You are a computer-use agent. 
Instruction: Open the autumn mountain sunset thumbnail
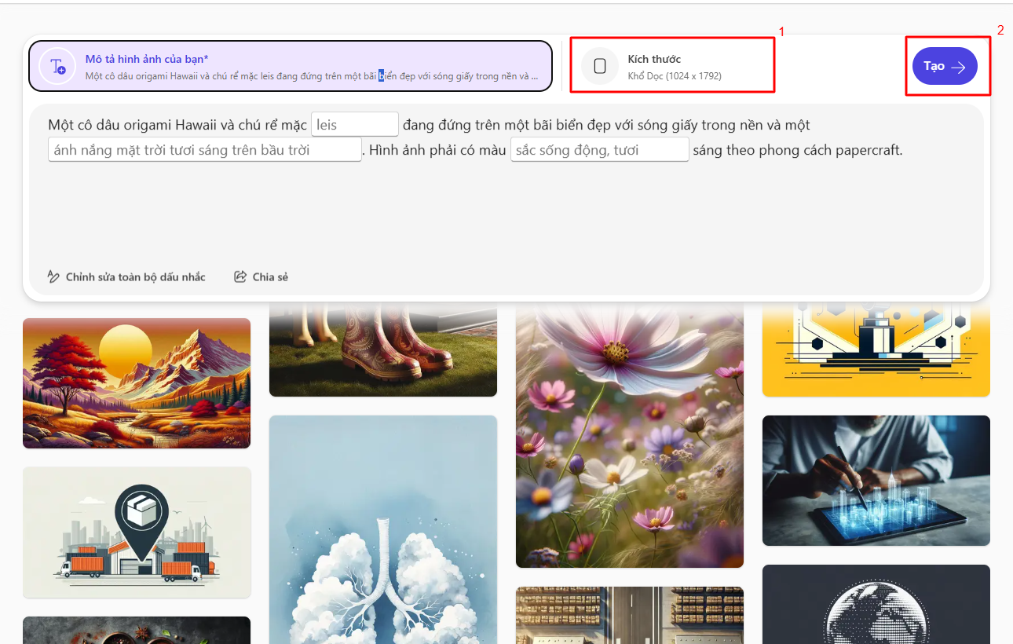tap(137, 383)
